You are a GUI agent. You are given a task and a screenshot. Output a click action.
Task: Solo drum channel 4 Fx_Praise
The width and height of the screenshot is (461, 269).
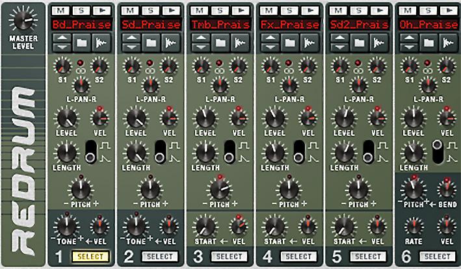(289, 10)
